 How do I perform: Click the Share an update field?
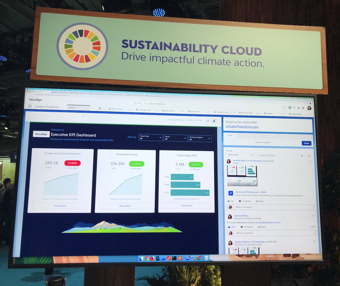pos(263,142)
